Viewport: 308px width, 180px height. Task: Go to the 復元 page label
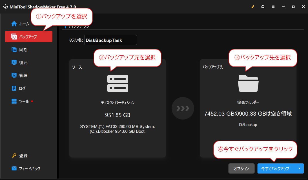tap(23, 62)
